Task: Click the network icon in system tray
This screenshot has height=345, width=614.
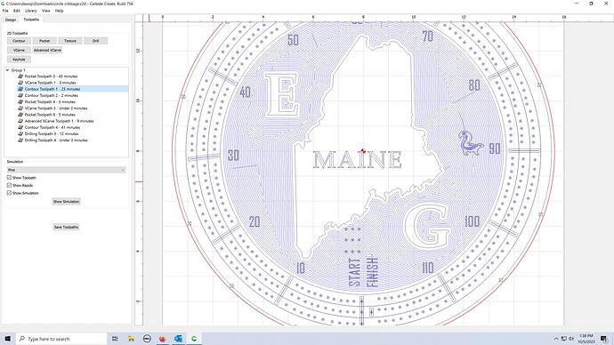Action: point(564,339)
